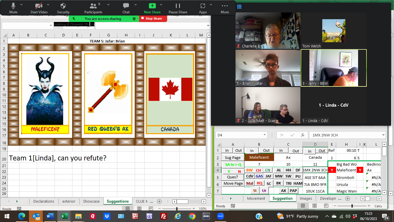The width and height of the screenshot is (394, 222).
Task: Click the red Stop Share button
Action: tap(153, 18)
